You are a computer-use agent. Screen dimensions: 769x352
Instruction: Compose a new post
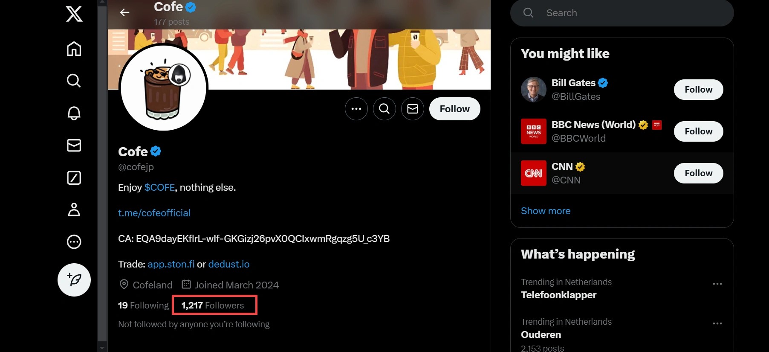tap(74, 280)
